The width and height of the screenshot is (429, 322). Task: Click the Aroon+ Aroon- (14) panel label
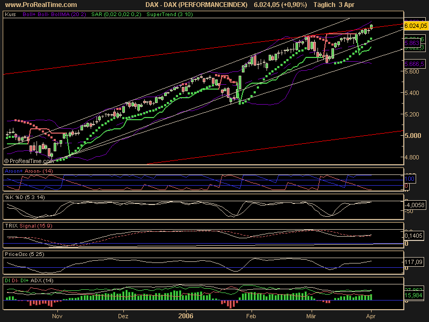tap(29, 171)
